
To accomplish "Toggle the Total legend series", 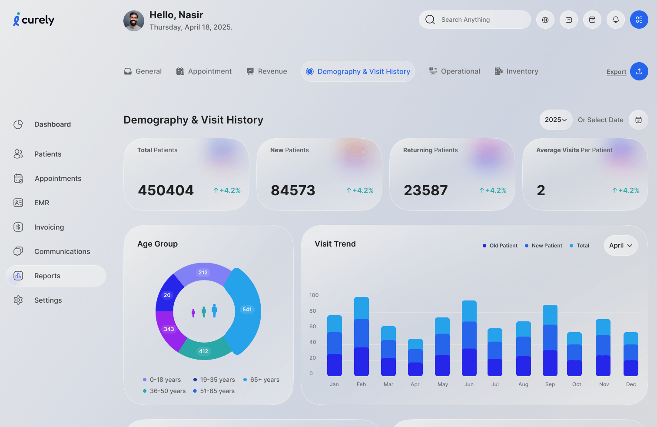I will click(580, 246).
